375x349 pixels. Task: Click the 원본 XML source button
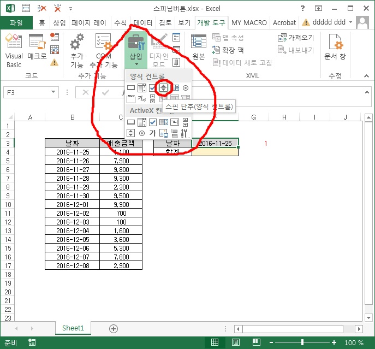pos(199,46)
